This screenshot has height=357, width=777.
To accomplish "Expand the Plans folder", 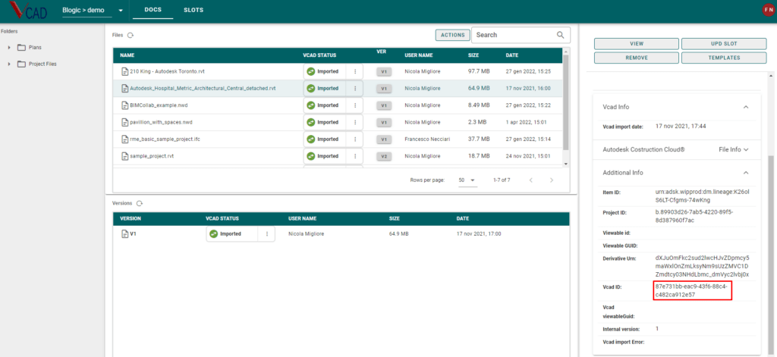I will (9, 47).
